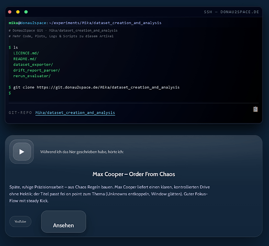The width and height of the screenshot is (269, 246).
Task: Click the yellow window dot
Action: (x=18, y=12)
